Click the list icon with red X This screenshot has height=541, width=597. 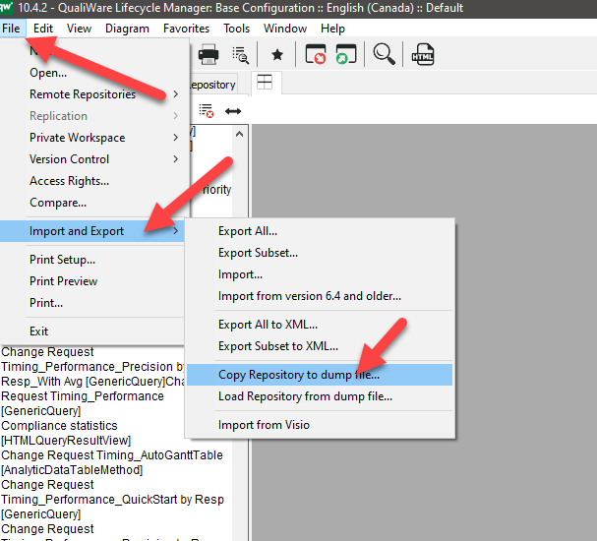point(207,111)
